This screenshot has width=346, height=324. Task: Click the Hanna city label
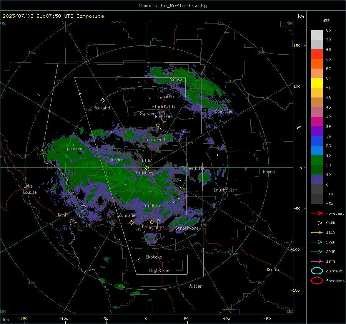tap(269, 172)
